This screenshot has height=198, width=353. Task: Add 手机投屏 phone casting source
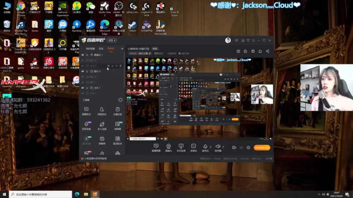pos(181,148)
